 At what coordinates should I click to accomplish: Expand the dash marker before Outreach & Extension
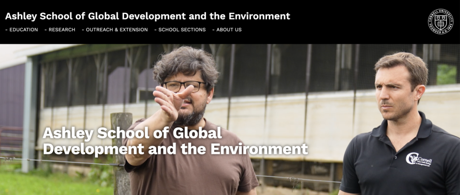click(83, 30)
